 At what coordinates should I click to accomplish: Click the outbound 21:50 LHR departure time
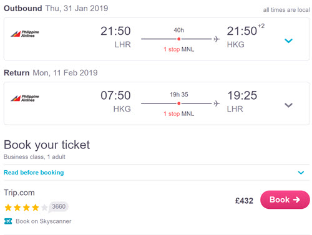pyautogui.click(x=115, y=31)
